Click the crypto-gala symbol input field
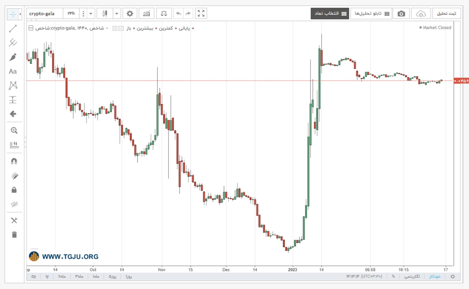This screenshot has height=289, width=469. click(x=45, y=14)
